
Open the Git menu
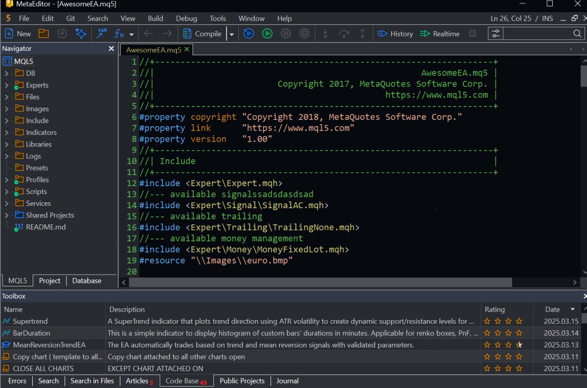point(70,19)
